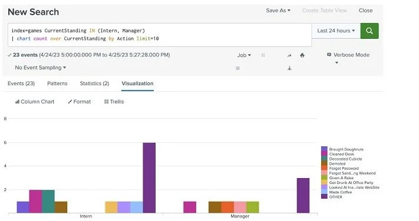
Task: Open the Job dropdown menu
Action: click(244, 55)
